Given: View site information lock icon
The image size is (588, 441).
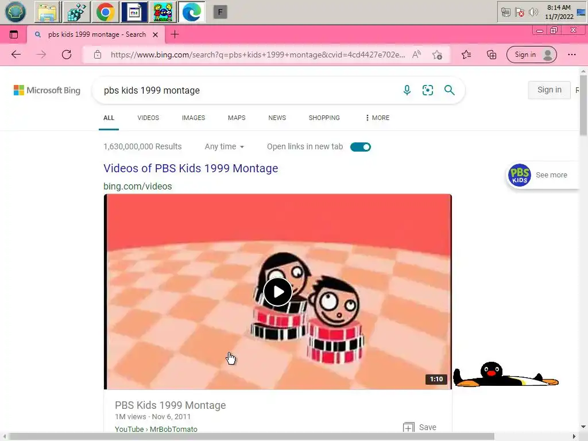Looking at the screenshot, I should pyautogui.click(x=98, y=55).
